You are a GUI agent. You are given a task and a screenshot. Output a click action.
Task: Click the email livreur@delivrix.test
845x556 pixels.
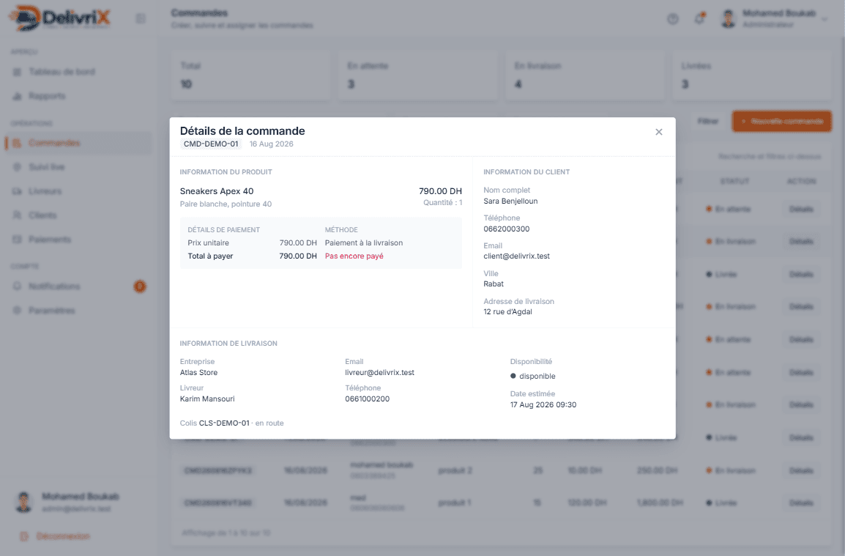point(379,373)
